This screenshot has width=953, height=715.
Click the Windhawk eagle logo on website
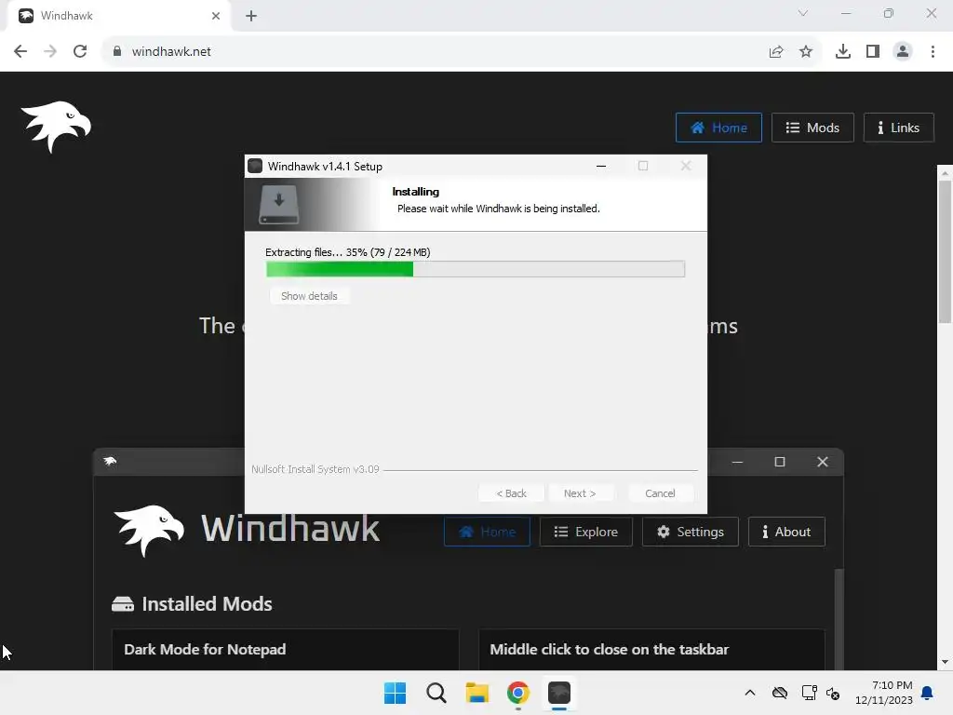[56, 127]
